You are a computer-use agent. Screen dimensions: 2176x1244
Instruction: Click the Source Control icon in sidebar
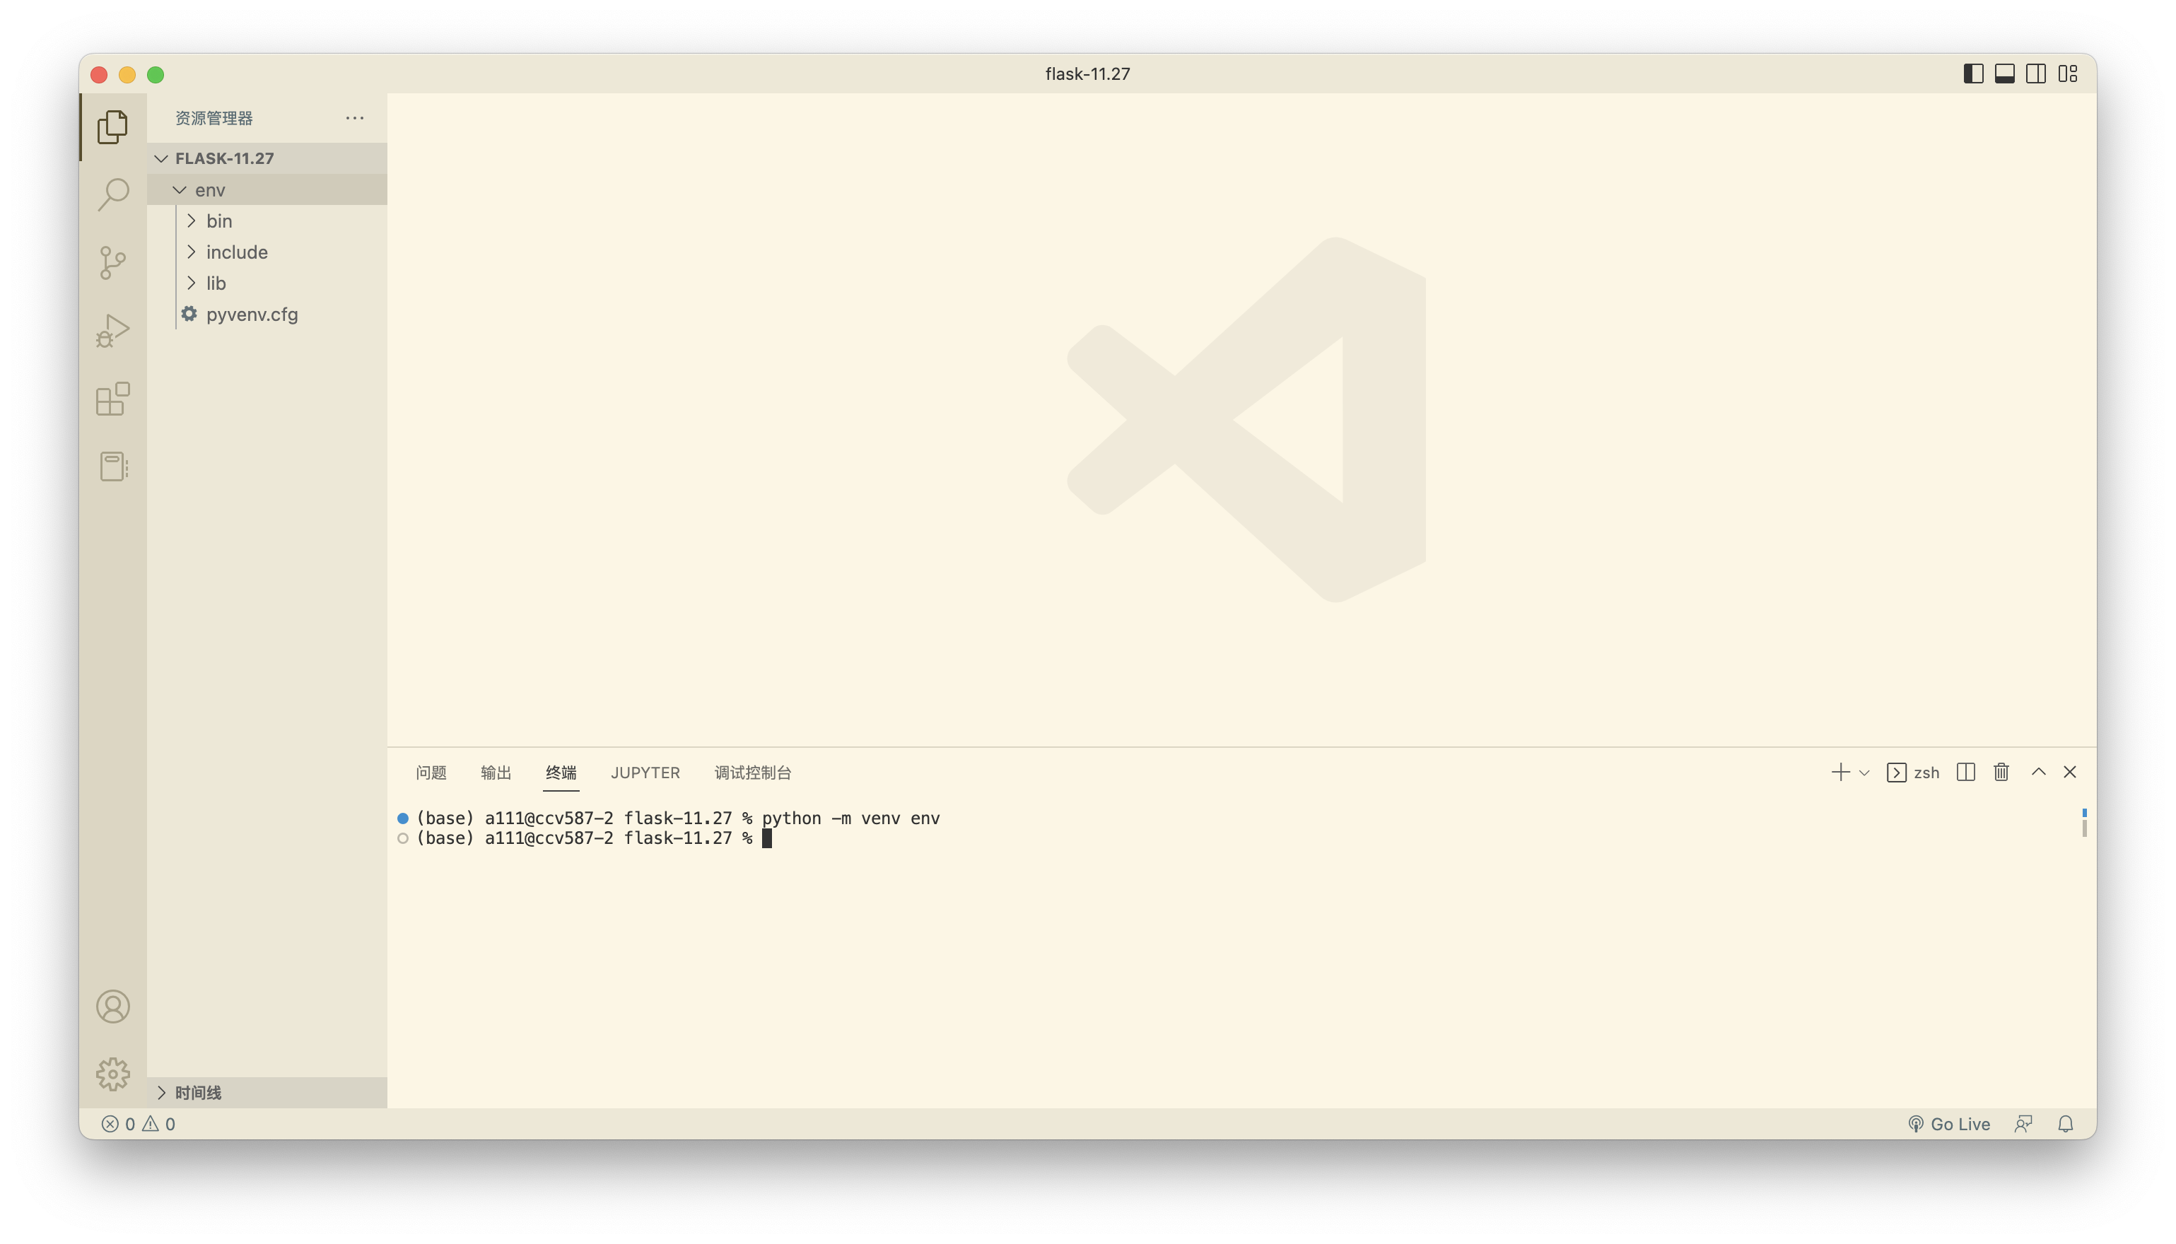point(112,263)
